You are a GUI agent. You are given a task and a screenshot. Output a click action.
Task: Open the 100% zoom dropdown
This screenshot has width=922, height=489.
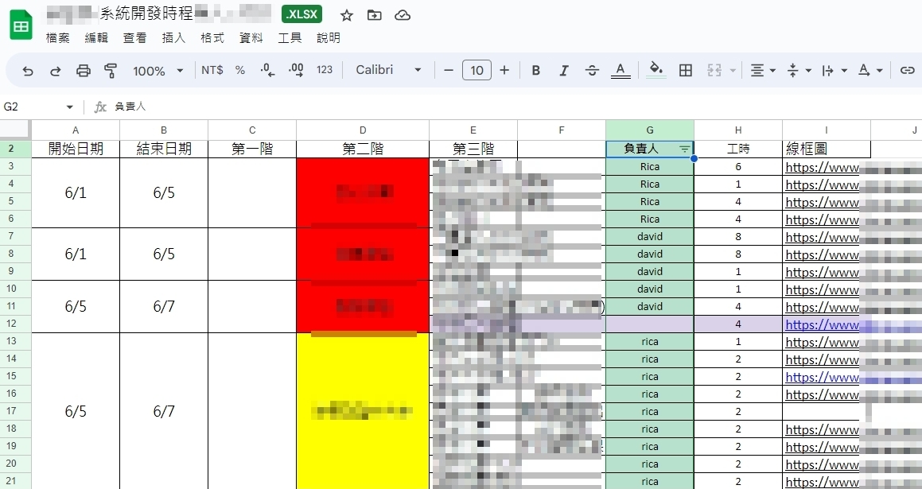[x=158, y=71]
